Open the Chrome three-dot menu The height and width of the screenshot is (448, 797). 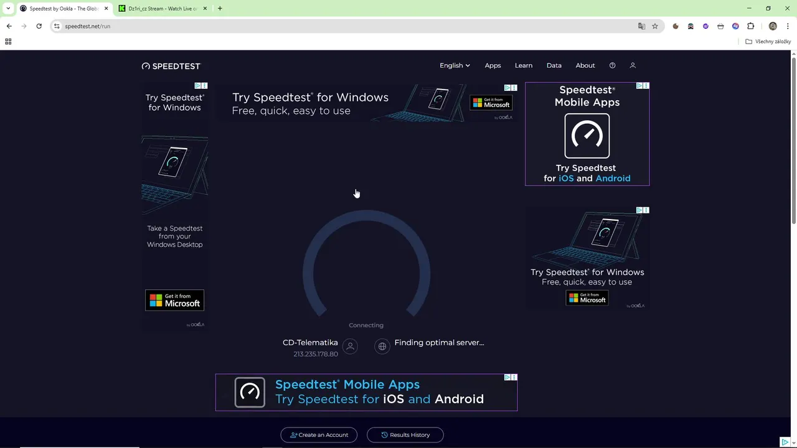pyautogui.click(x=788, y=26)
